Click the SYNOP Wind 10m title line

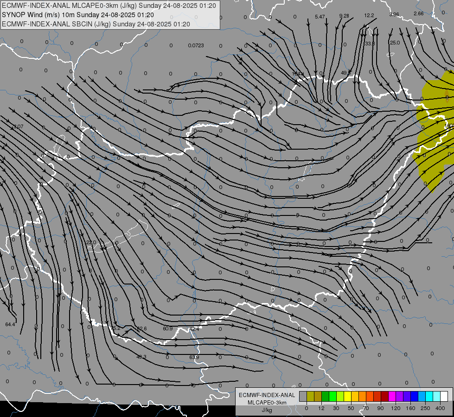(77, 15)
